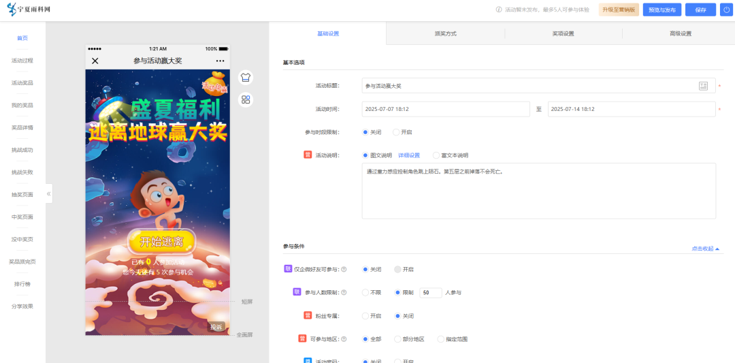The width and height of the screenshot is (735, 363).
Task: Click the participant limit field showing 50
Action: coord(430,293)
